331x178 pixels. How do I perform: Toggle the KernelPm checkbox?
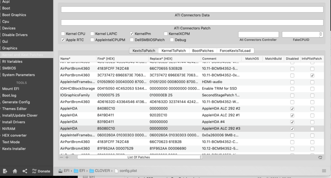tap(132, 34)
